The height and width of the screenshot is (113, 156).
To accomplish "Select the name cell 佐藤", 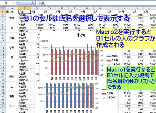I will coord(12,38).
